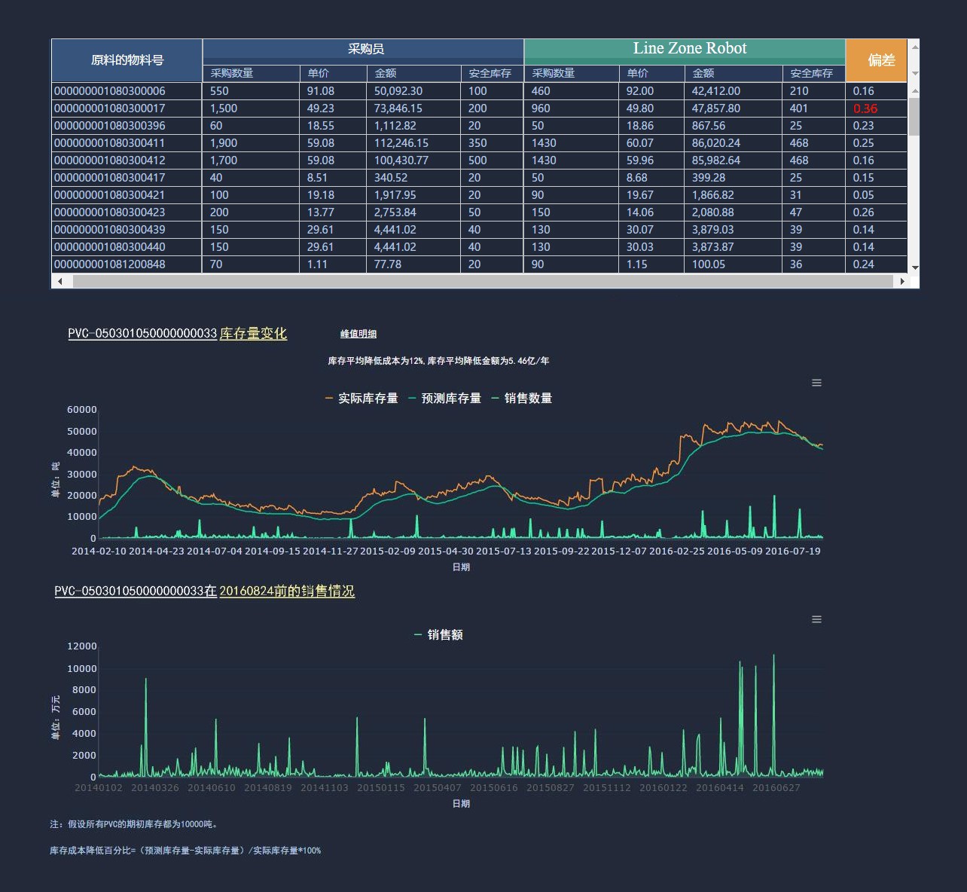This screenshot has height=892, width=967.
Task: Select material number 000000001081200848
Action: [110, 264]
